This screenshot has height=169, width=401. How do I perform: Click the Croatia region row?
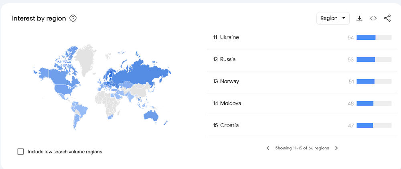(229, 126)
